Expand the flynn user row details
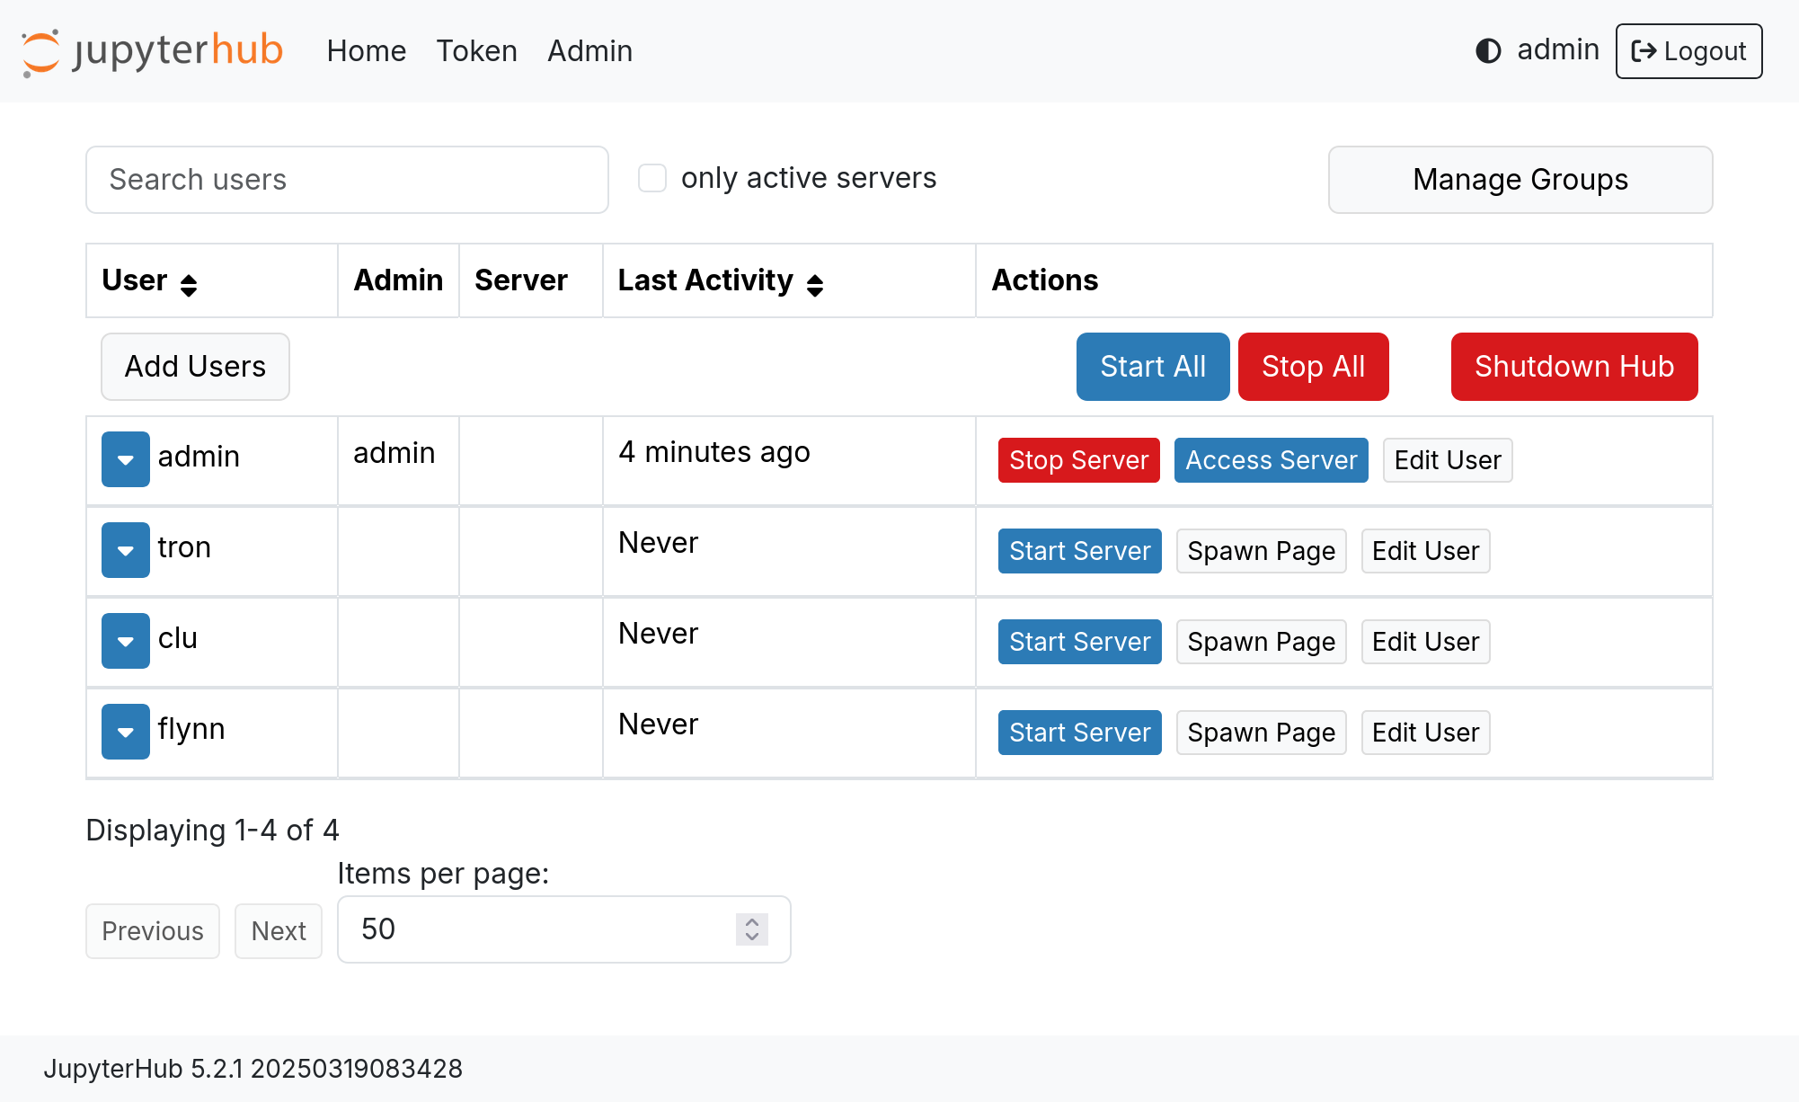The image size is (1799, 1102). [125, 732]
